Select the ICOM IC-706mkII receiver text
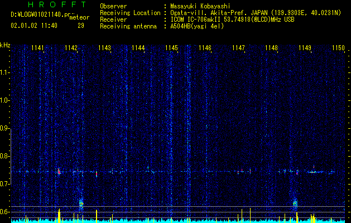The image size is (351, 223). 232,20
